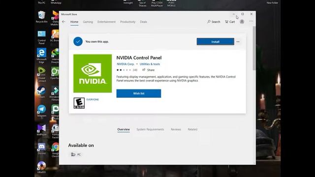The width and height of the screenshot is (315, 177).
Task: Select the Microsoft Edge desktop icon
Action: (x=41, y=56)
